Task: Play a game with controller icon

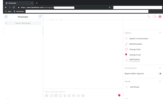Action: [78, 96]
